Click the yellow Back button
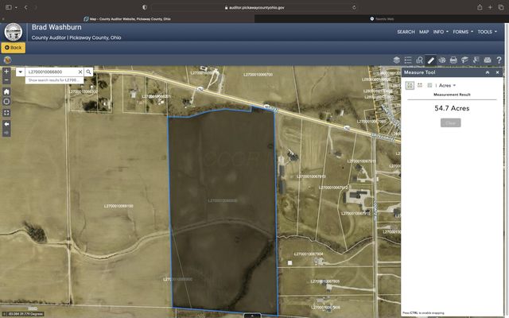Image resolution: width=509 pixels, height=318 pixels. coord(13,48)
